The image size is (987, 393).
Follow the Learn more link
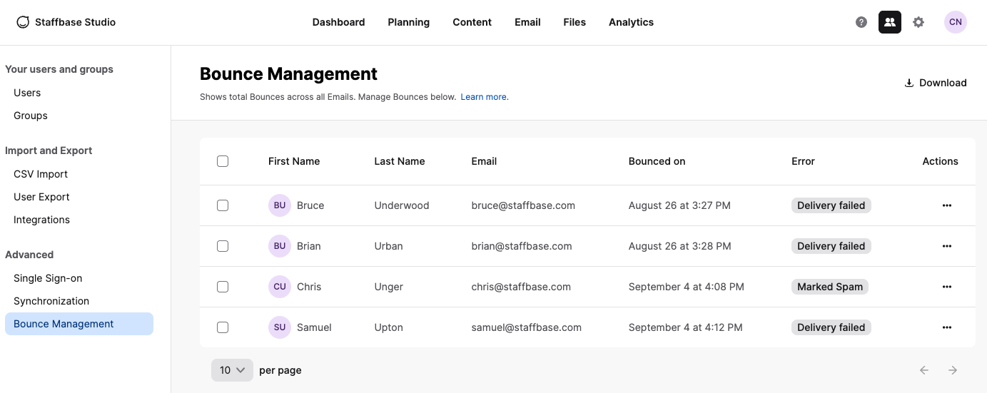click(485, 97)
